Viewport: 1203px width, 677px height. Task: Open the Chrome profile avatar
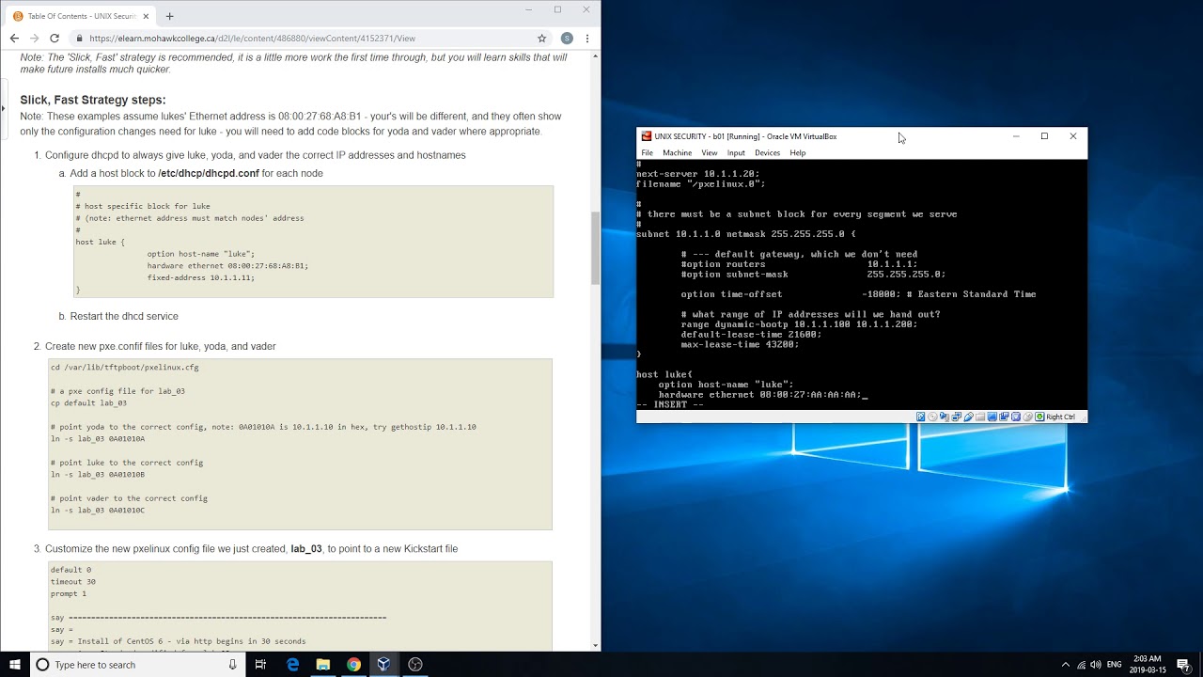567,39
